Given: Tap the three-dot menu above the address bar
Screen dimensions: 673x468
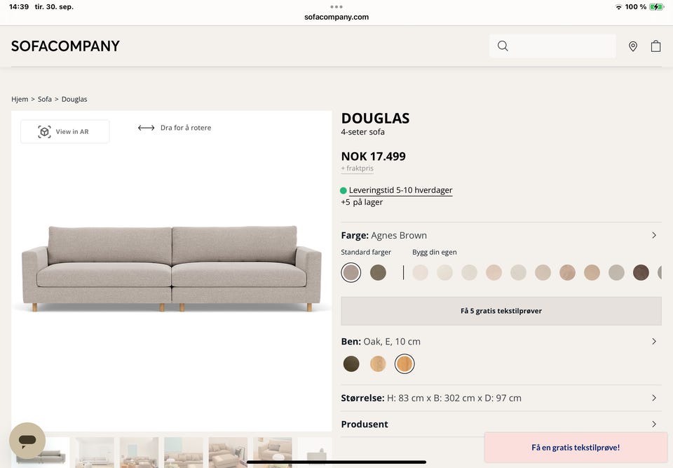Looking at the screenshot, I should (x=336, y=6).
